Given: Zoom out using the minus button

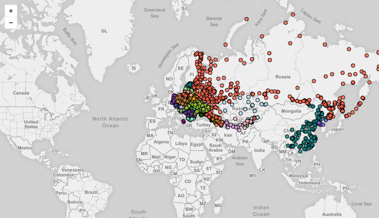Looking at the screenshot, I should (11, 23).
